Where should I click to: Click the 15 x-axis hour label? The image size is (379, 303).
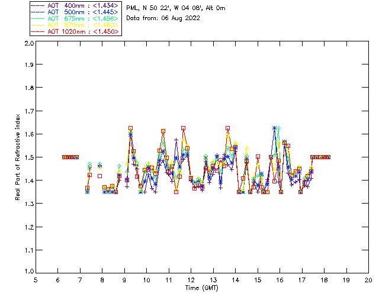coord(258,280)
